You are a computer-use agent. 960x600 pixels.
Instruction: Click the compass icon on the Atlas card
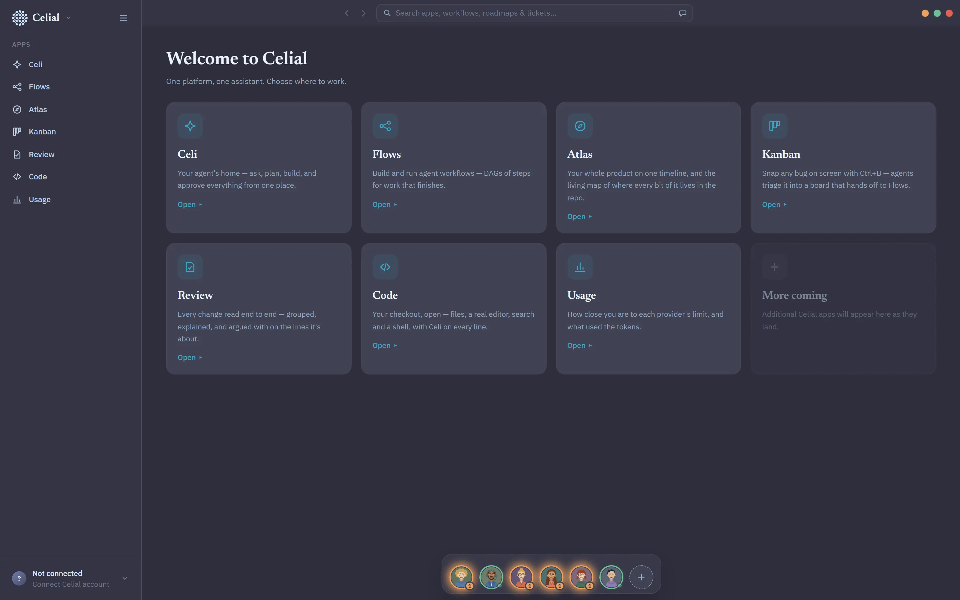(580, 126)
